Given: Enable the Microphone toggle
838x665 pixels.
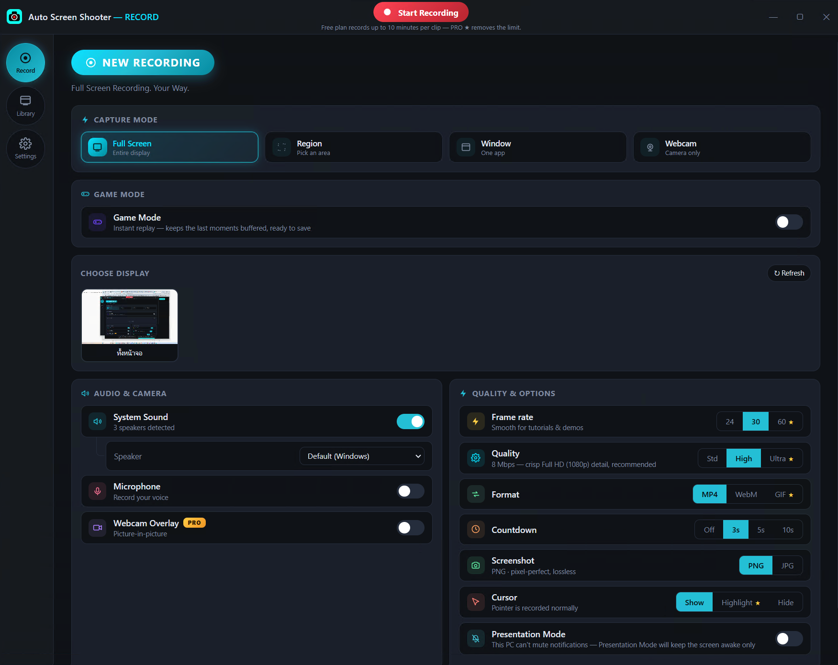Looking at the screenshot, I should (411, 491).
